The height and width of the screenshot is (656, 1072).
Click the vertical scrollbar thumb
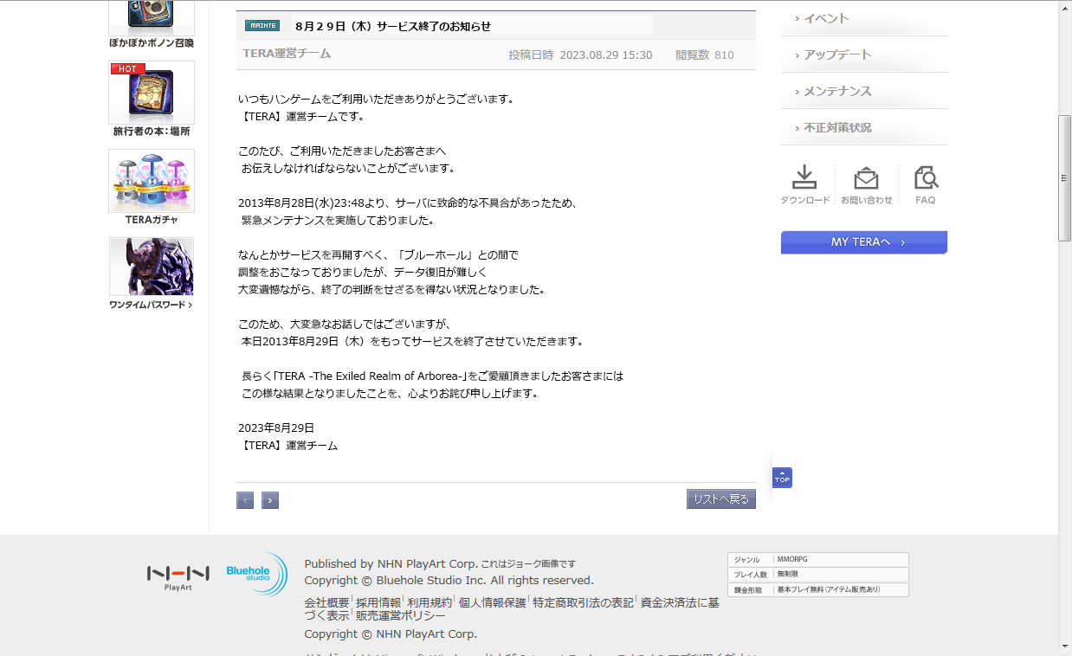pos(1065,177)
